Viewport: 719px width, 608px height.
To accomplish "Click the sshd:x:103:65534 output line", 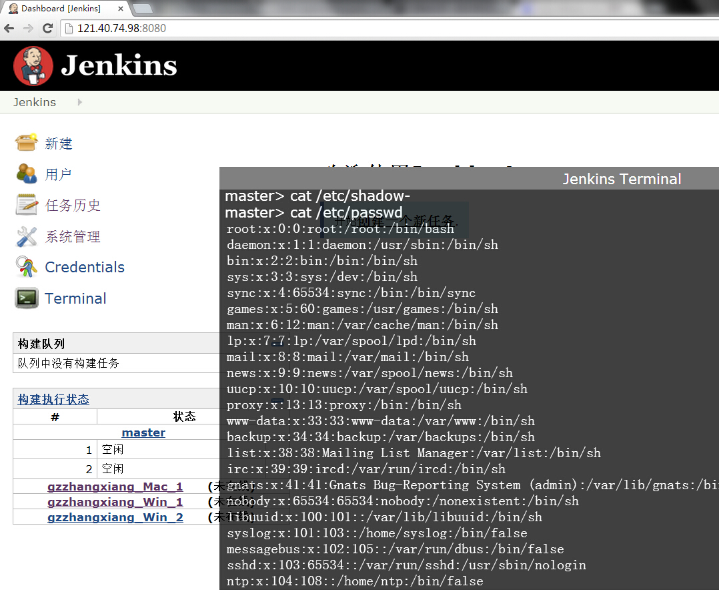I will tap(406, 565).
